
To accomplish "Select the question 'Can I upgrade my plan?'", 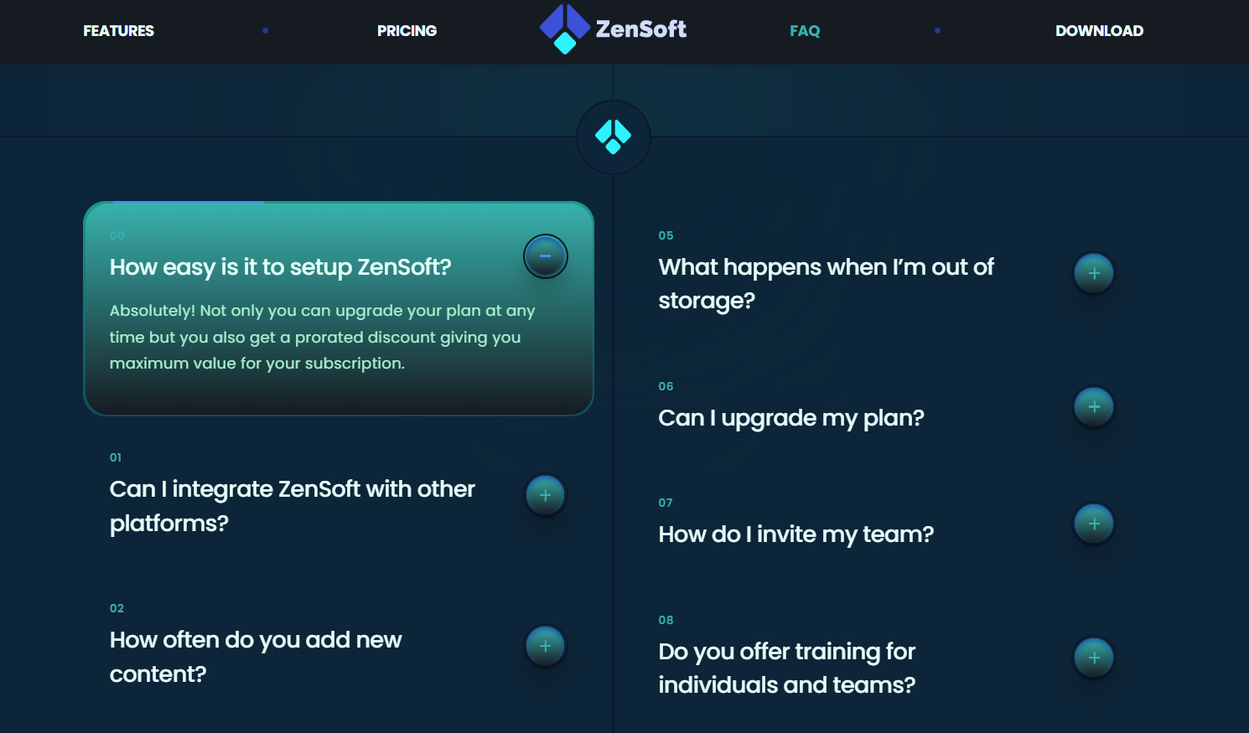I will 790,418.
